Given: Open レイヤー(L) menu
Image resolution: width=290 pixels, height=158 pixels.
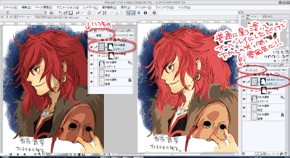Looking at the screenshot, I should point(90,7).
